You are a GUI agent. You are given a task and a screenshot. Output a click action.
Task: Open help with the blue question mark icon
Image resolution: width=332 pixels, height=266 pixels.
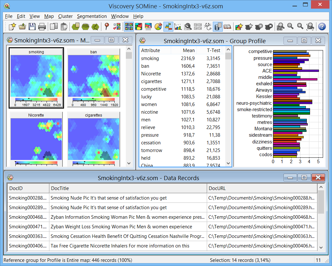coord(322,27)
